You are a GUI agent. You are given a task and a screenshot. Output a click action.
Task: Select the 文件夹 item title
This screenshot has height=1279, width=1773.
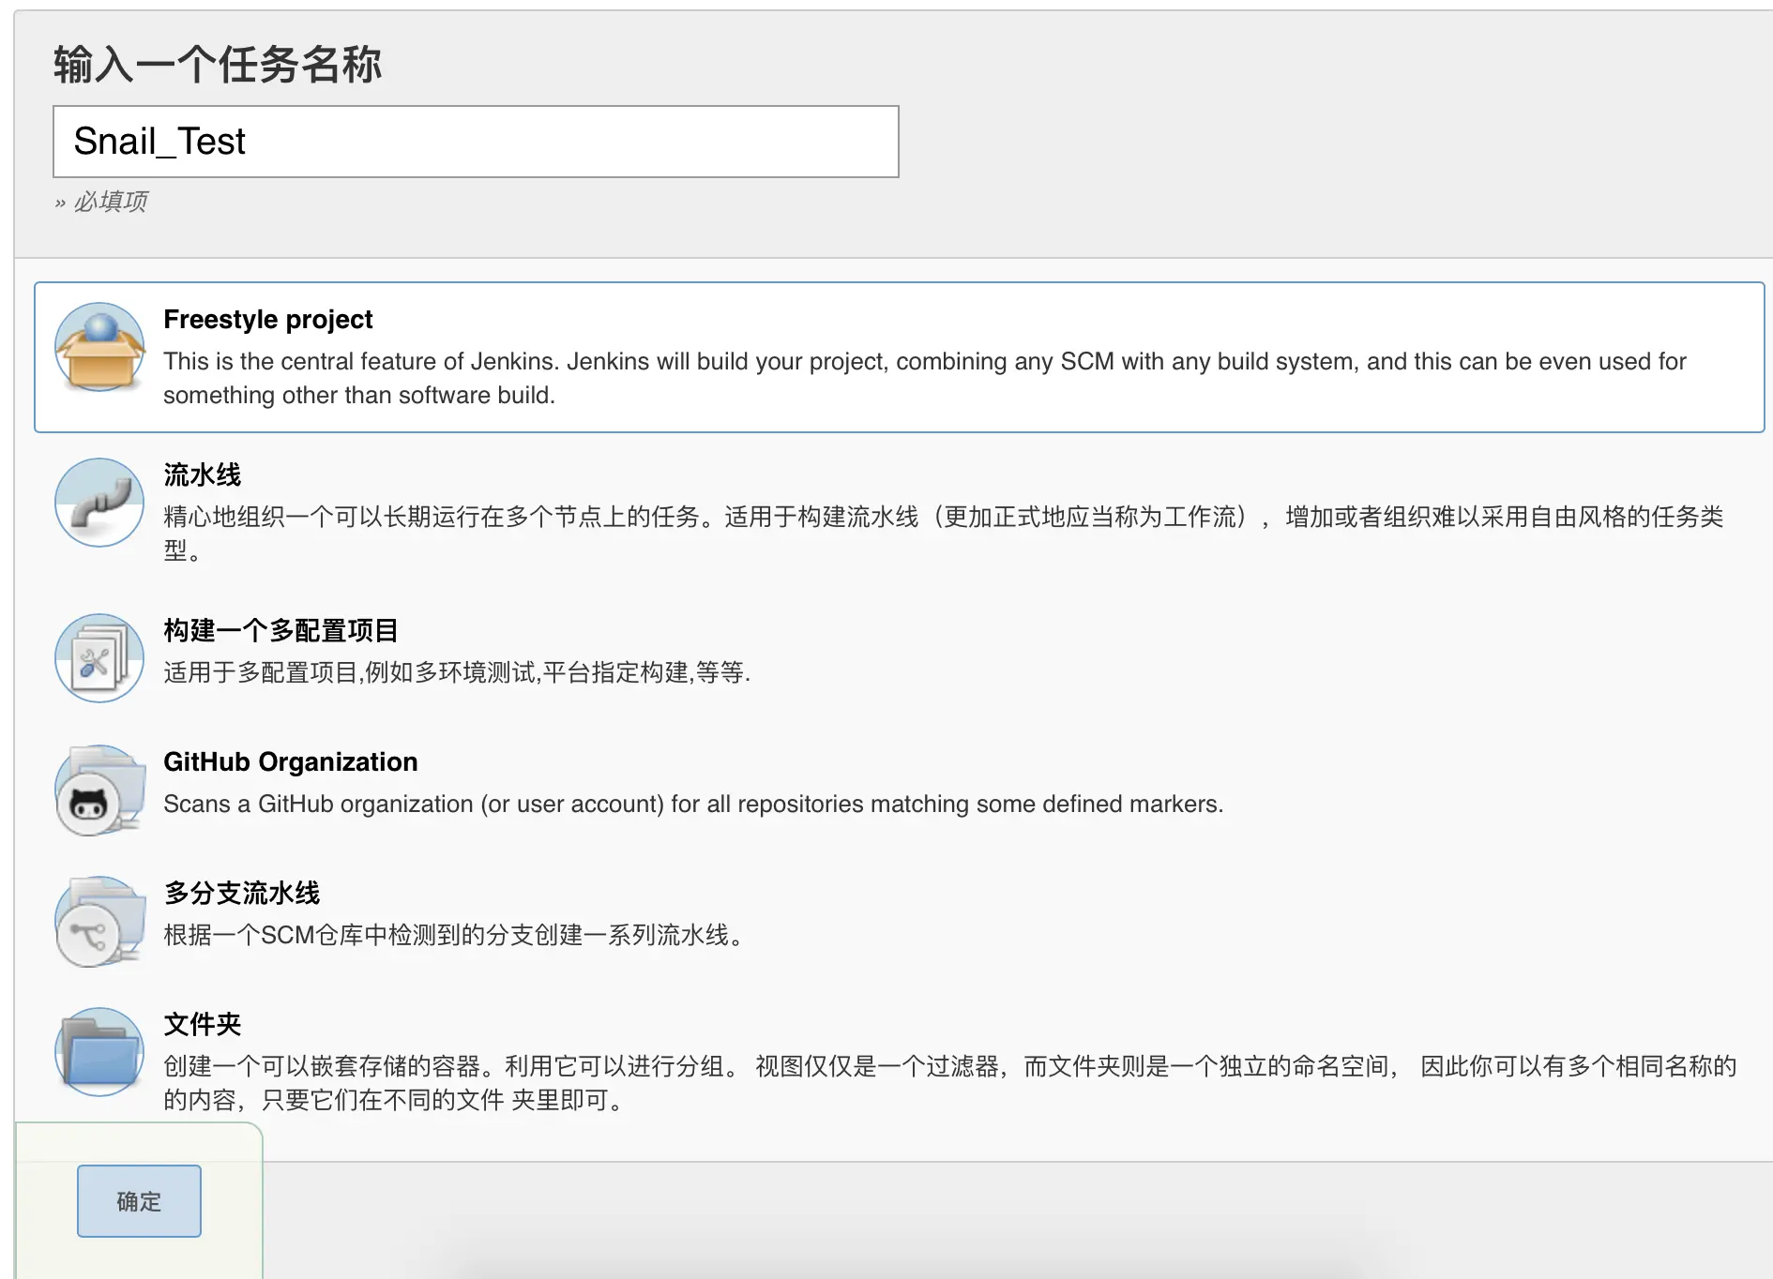tap(203, 1025)
